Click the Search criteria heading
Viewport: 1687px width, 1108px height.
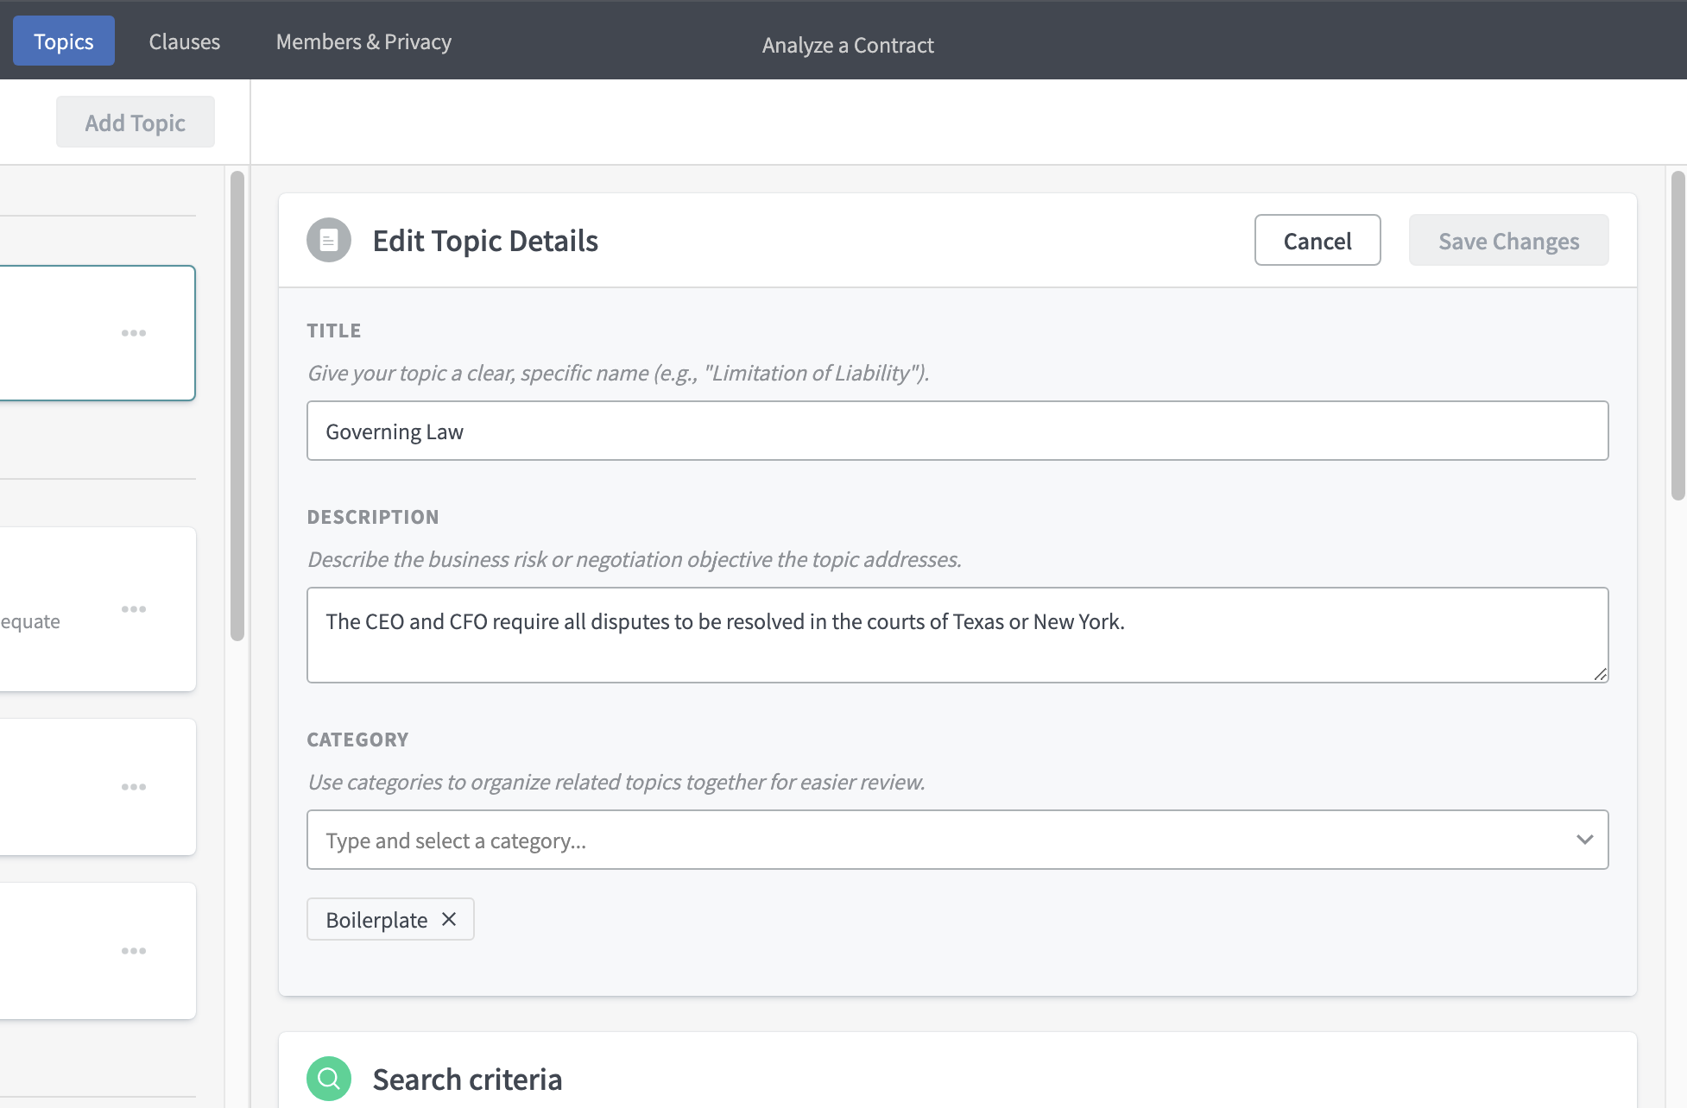(x=467, y=1080)
